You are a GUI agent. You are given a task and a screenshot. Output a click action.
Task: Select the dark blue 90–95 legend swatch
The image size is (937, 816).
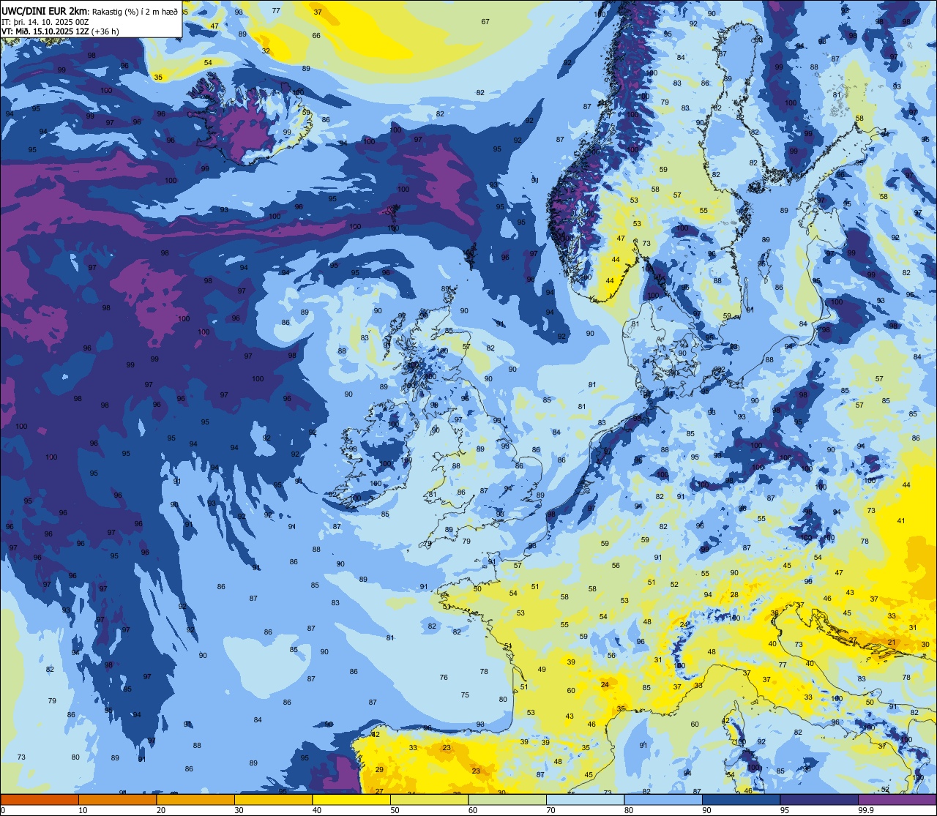(x=741, y=800)
